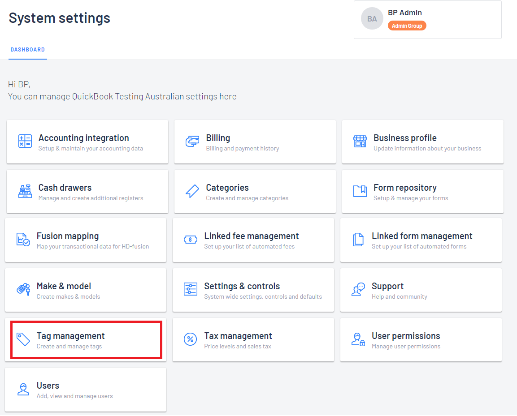Click the Make & model car key icon
Screen dimensions: 517x416
(23, 290)
